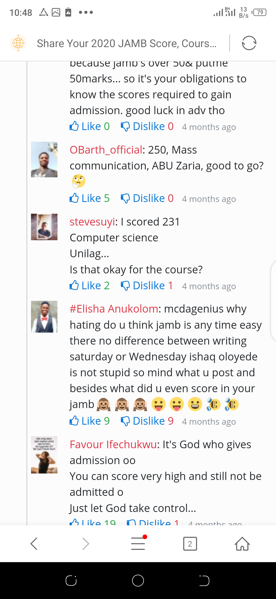Dislike Elisha Anukolom's comment
This screenshot has width=276, height=599.
point(147,421)
